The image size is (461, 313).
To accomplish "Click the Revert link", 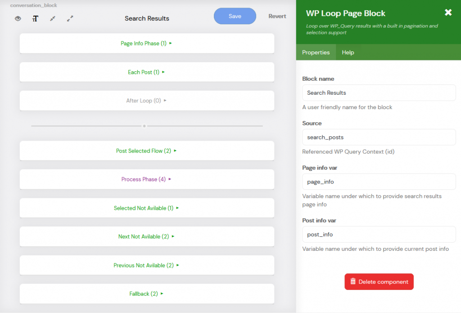I will click(x=277, y=16).
